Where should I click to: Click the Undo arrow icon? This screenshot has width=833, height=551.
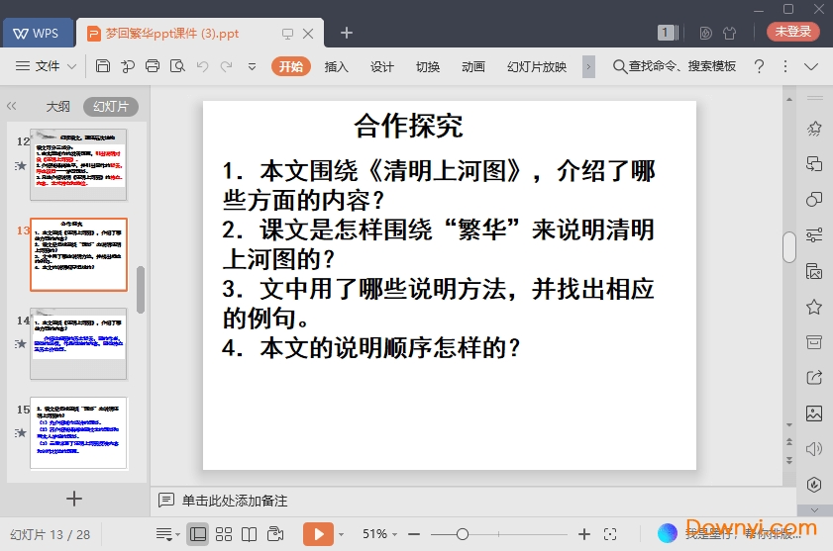coord(202,66)
